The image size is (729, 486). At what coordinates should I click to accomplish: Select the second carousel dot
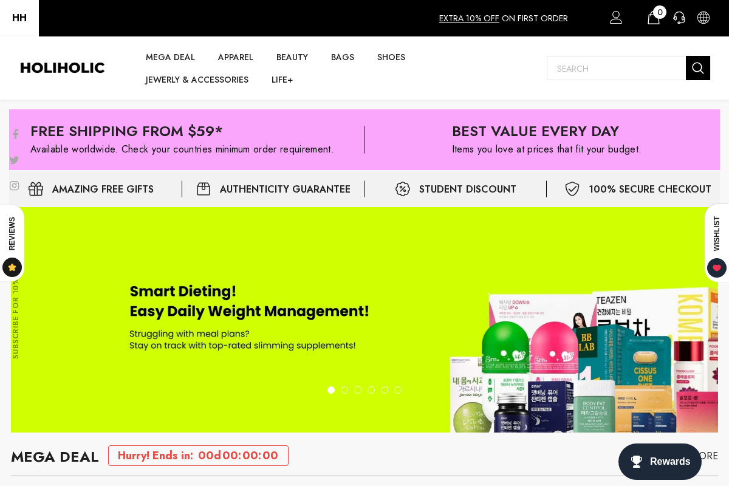pyautogui.click(x=344, y=389)
